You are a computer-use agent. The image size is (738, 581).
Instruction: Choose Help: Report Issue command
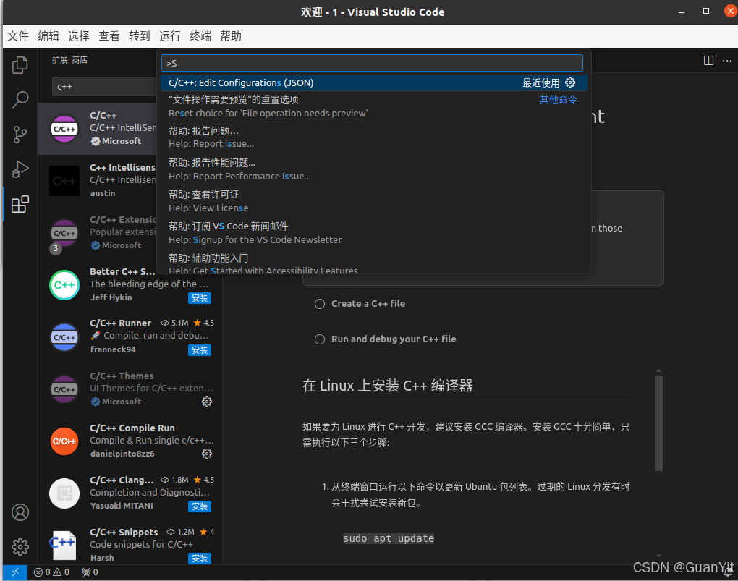tap(374, 137)
